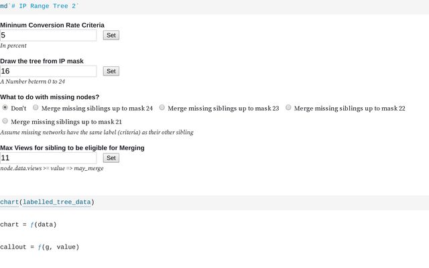
Task: Click the Draw the tree from IP mask label
Action: pos(42,61)
